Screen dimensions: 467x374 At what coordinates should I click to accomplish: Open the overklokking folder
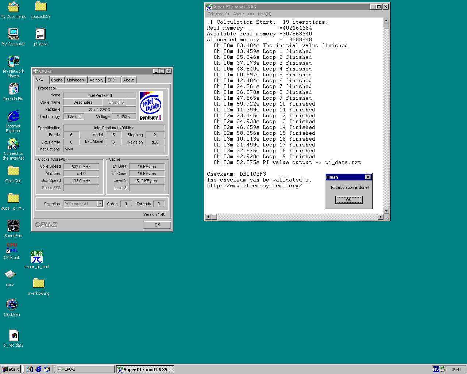[x=38, y=286]
